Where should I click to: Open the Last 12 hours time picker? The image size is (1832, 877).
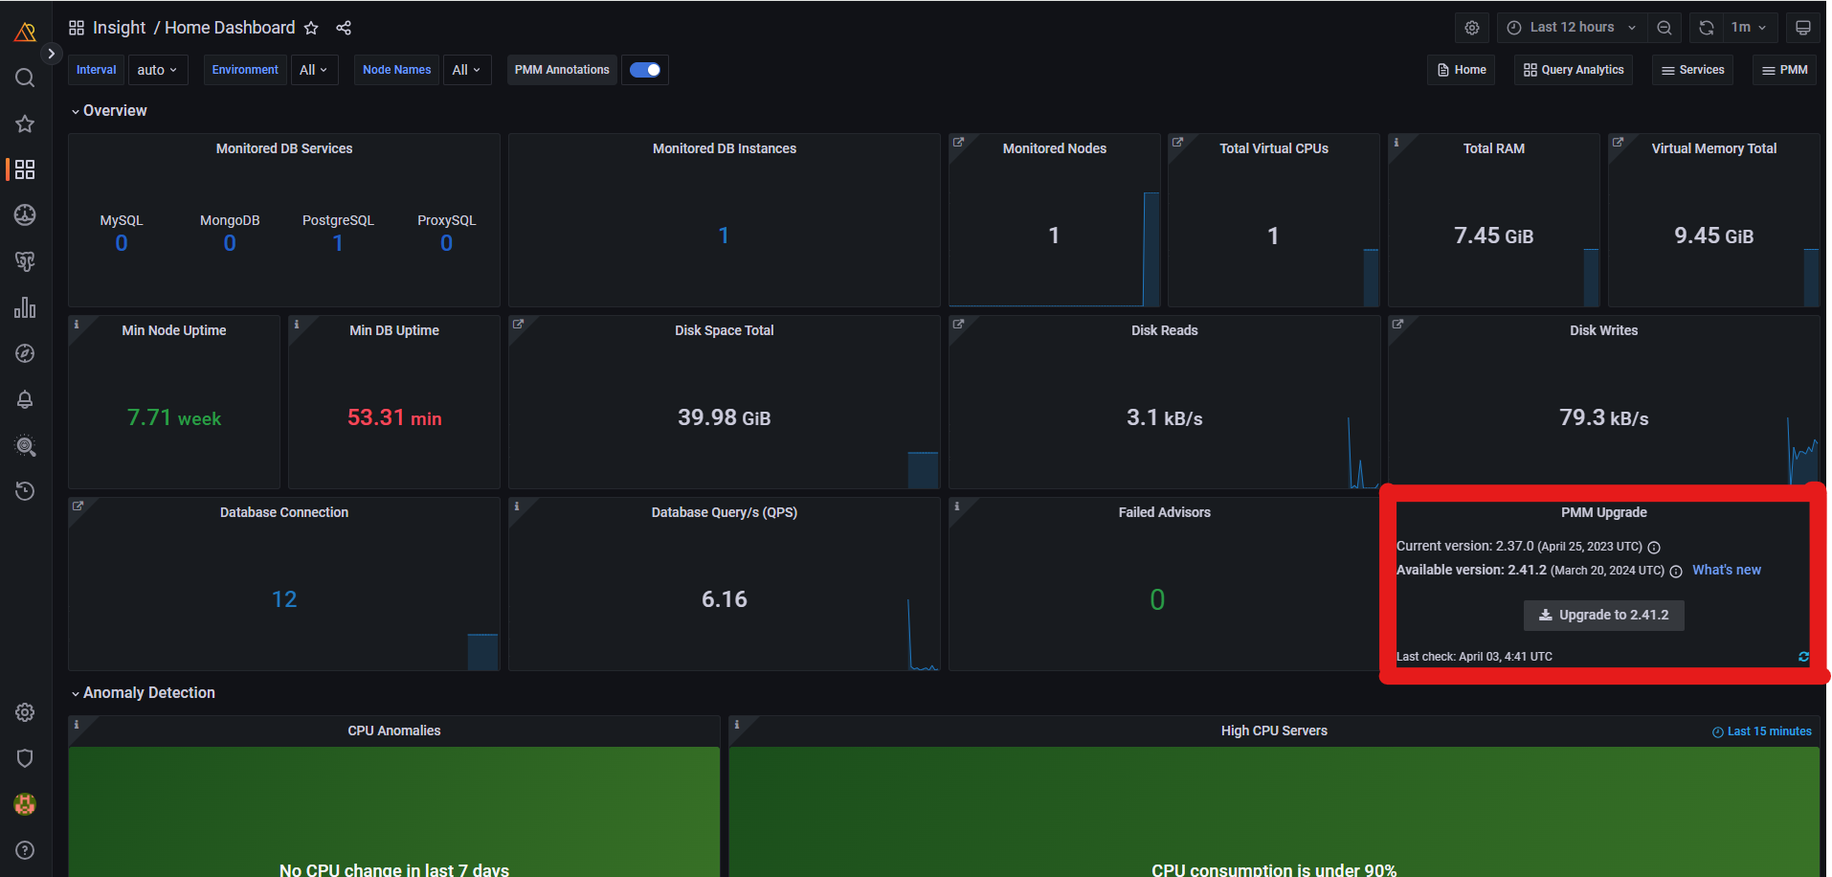click(x=1573, y=28)
